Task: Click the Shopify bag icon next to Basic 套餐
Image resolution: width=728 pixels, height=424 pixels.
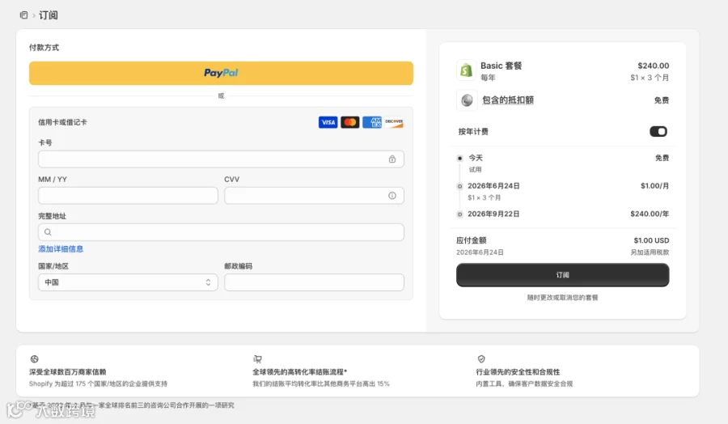Action: [466, 70]
